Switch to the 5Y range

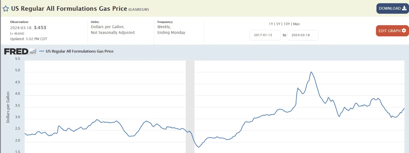[278, 24]
